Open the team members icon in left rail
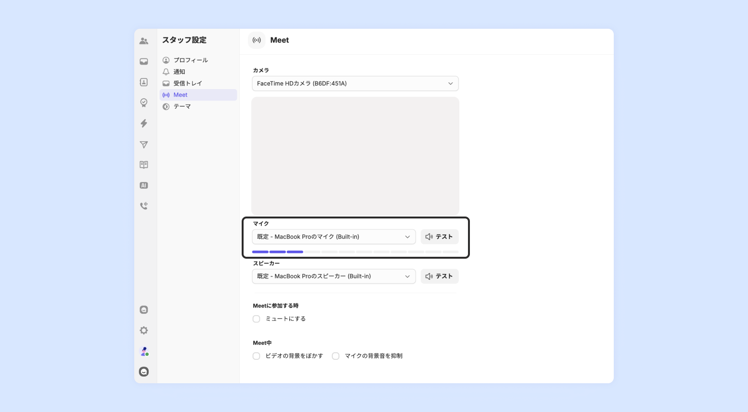 tap(144, 41)
